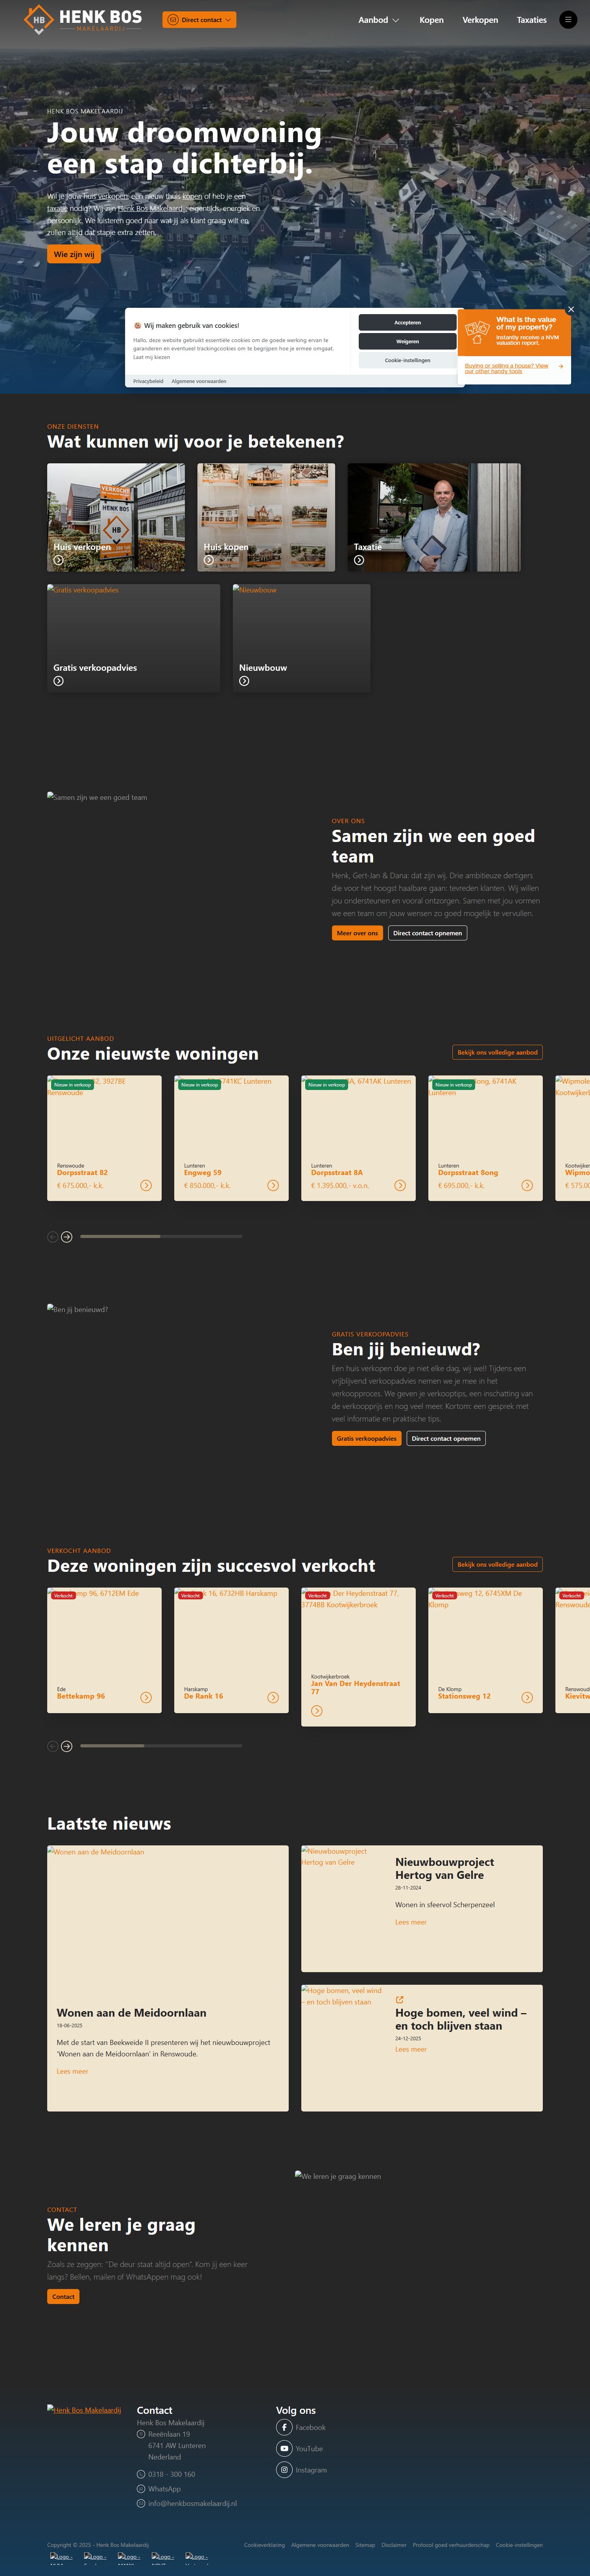Open Protocol goed verhuurderschap footer link
This screenshot has height=2576, width=590.
click(451, 2545)
